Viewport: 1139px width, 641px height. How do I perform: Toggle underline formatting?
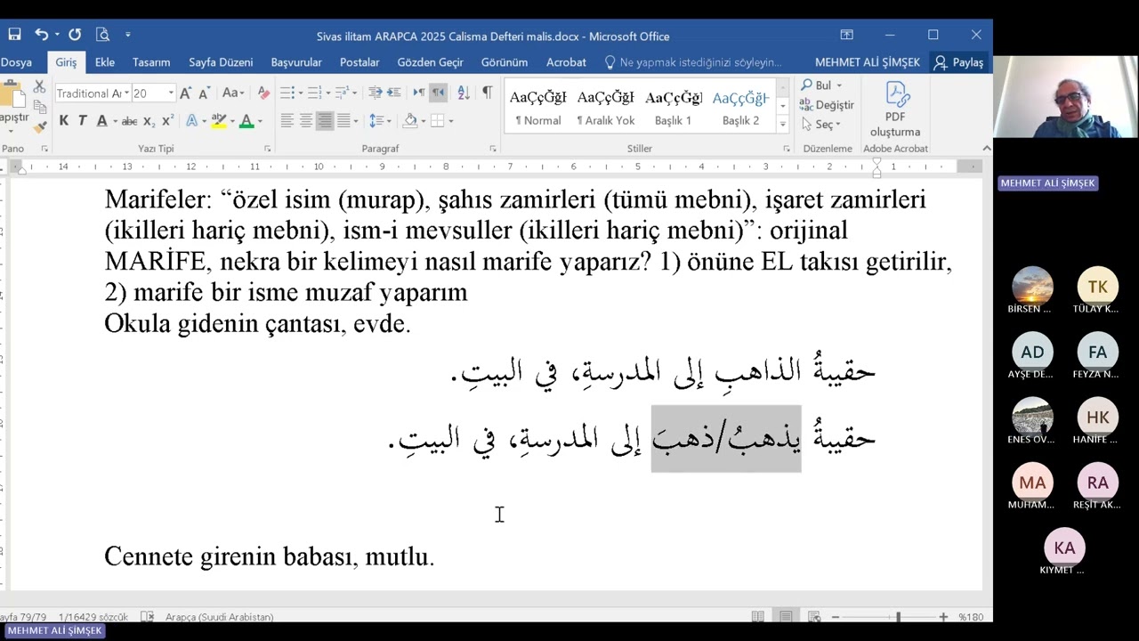[102, 121]
